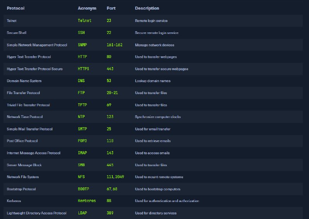This screenshot has height=219, width=309.
Task: Select the HTTPS acronym cell
Action: pos(83,69)
